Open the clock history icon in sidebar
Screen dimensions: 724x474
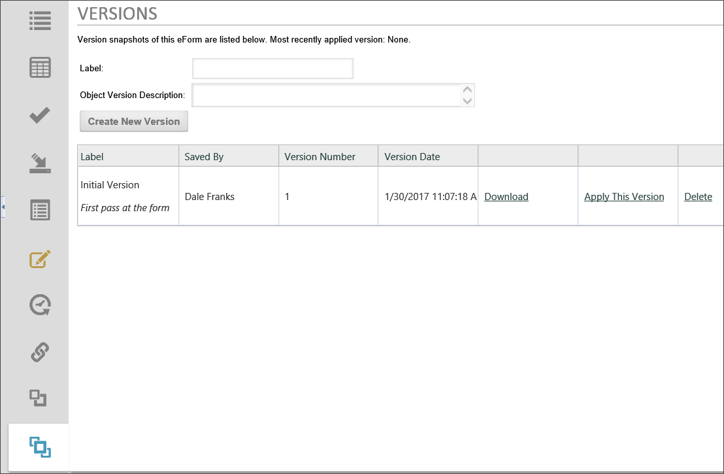(40, 305)
